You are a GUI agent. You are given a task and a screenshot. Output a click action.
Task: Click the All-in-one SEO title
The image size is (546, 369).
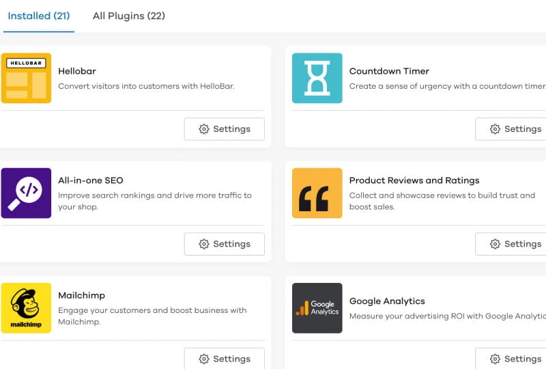91,180
